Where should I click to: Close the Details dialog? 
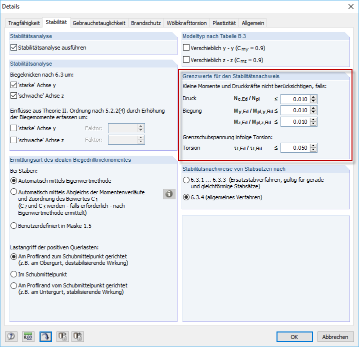click(x=351, y=7)
